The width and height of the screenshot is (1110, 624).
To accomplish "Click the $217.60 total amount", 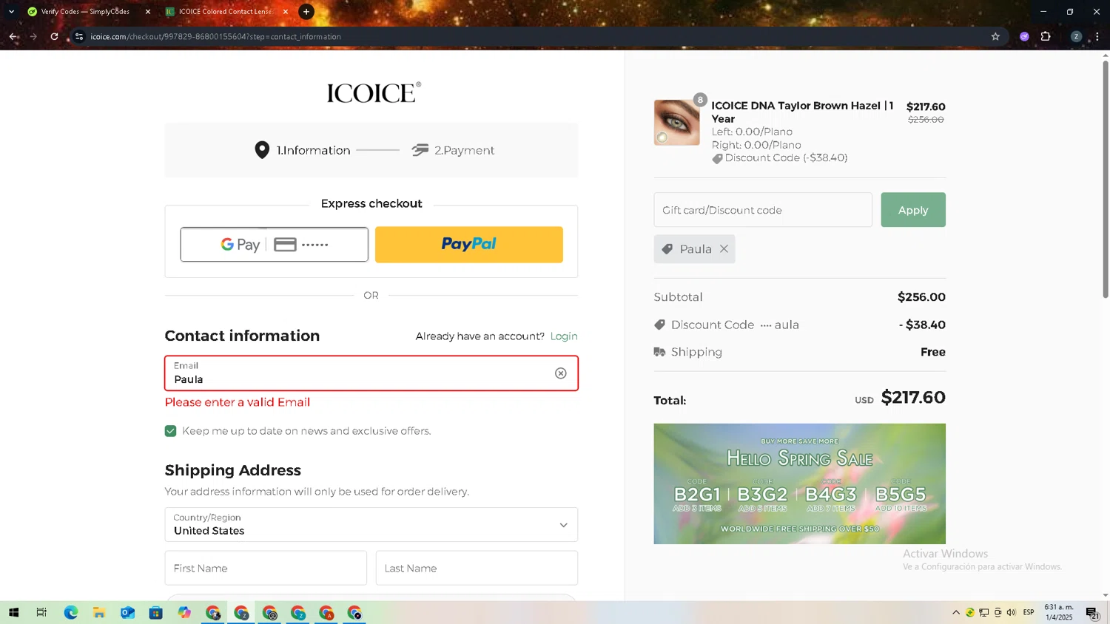I will [x=913, y=398].
